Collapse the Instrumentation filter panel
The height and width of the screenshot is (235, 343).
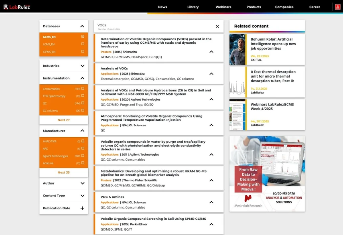tap(82, 78)
